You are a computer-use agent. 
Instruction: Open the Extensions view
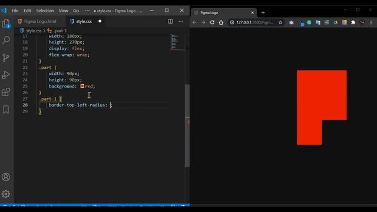[6, 92]
